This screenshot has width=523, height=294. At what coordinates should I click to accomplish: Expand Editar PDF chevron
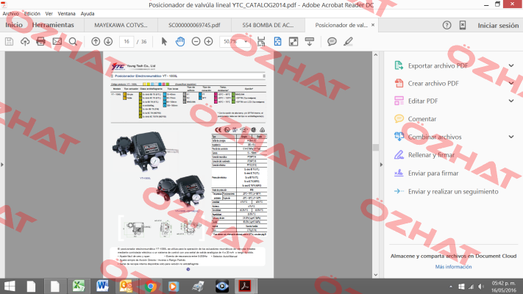pos(511,101)
